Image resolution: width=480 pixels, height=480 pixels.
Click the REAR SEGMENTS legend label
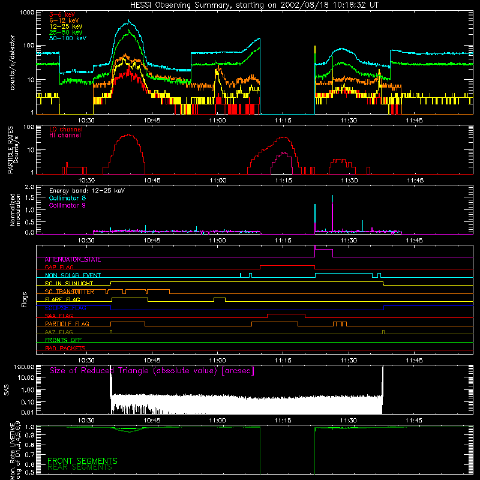[x=80, y=467]
